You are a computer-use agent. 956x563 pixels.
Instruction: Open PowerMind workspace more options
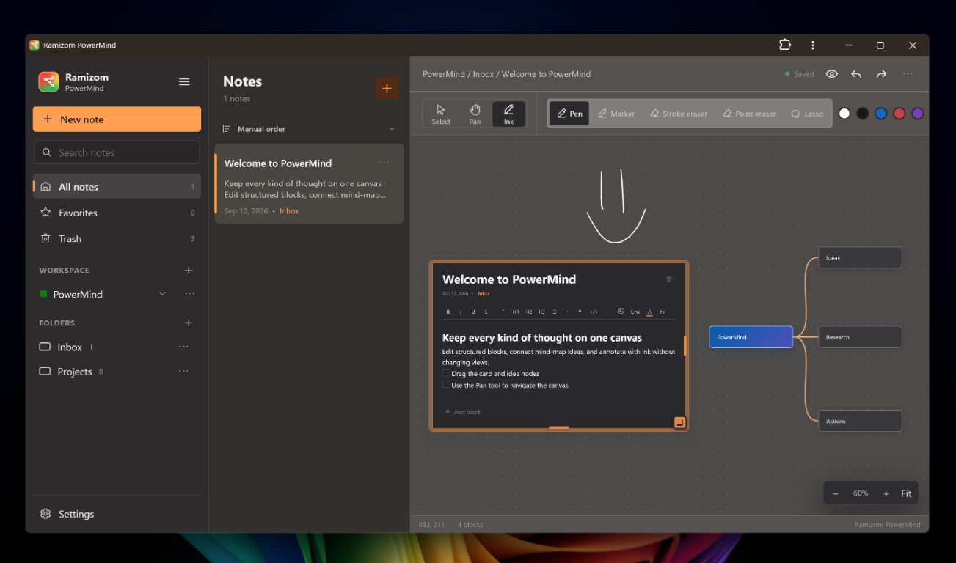tap(190, 294)
